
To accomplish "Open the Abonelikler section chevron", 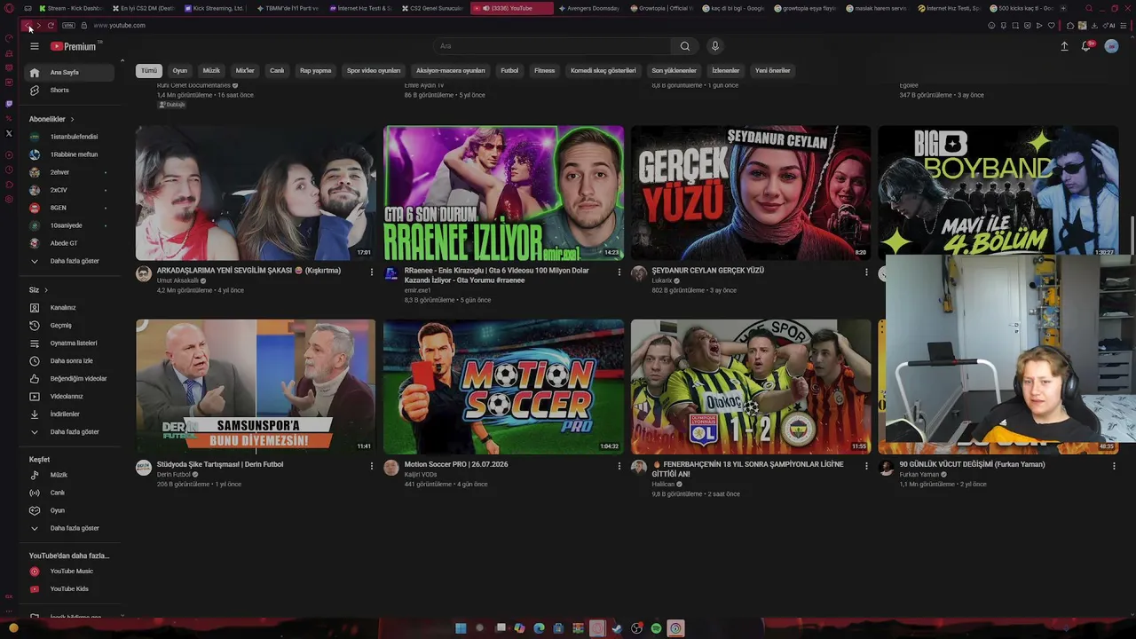I will [72, 119].
